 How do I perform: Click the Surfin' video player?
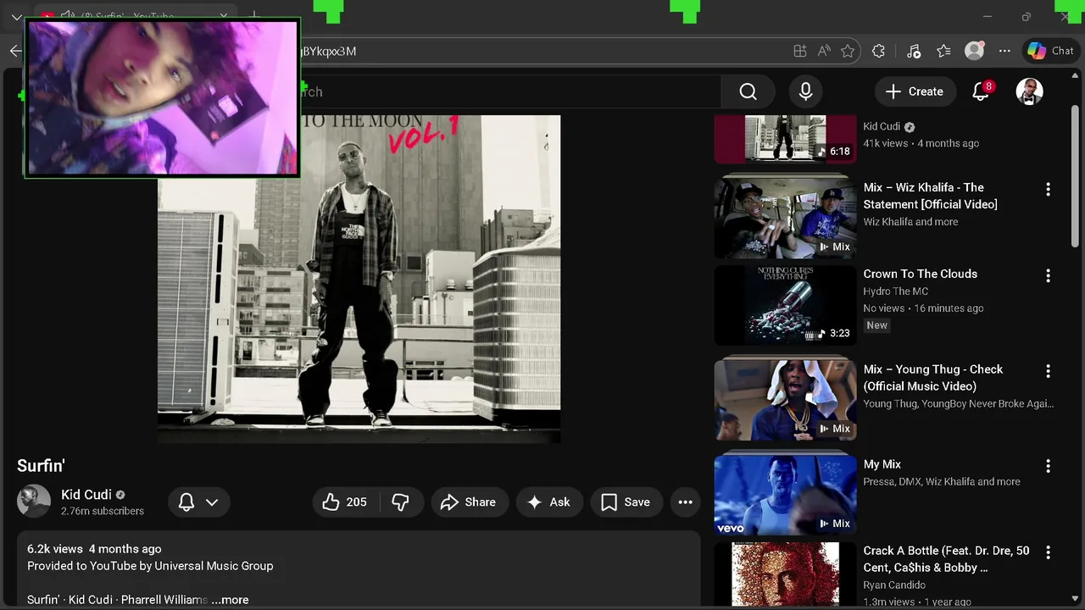pyautogui.click(x=359, y=279)
